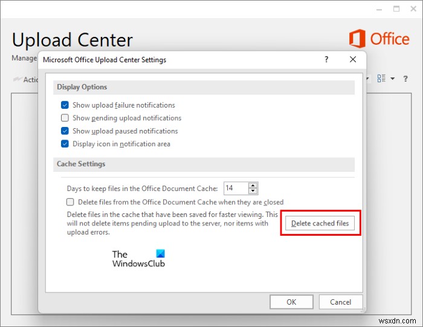Click the days to keep files input field
423x327 pixels.
coord(236,188)
